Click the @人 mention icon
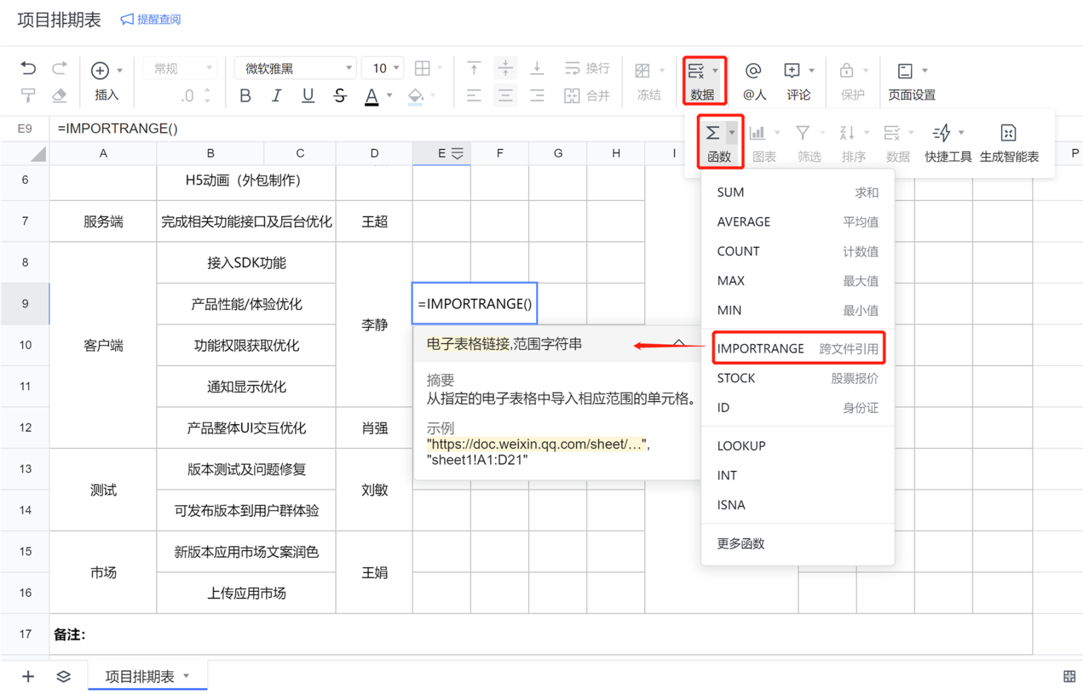The height and width of the screenshot is (694, 1083). [x=753, y=71]
